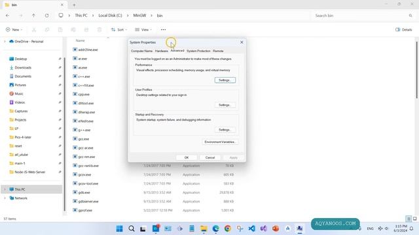
Task: Expand the Network tree node
Action: 5,198
